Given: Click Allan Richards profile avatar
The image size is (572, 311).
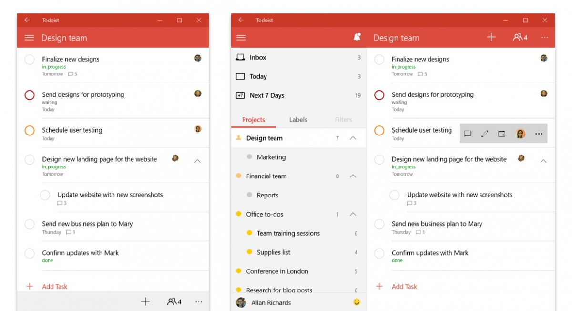Looking at the screenshot, I should tap(240, 302).
